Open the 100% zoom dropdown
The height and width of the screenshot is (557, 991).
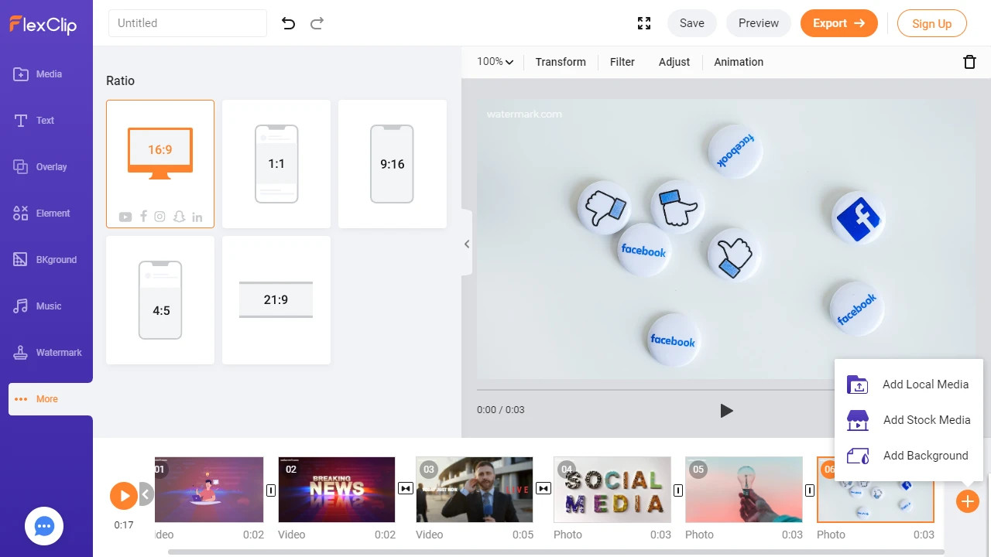[x=495, y=62]
